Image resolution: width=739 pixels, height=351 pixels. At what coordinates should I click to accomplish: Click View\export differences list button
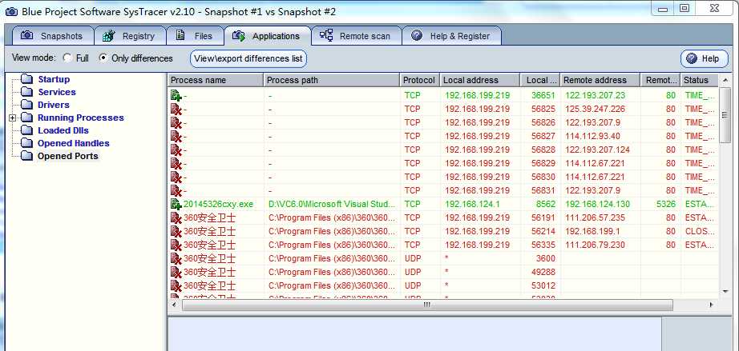click(248, 58)
